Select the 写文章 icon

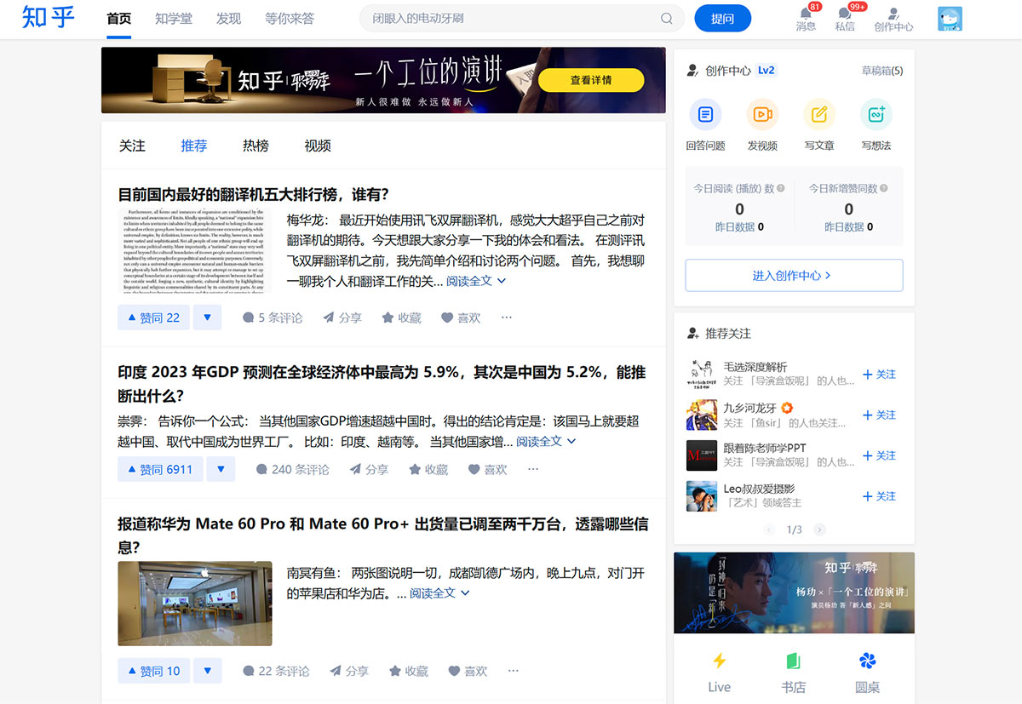pos(819,114)
